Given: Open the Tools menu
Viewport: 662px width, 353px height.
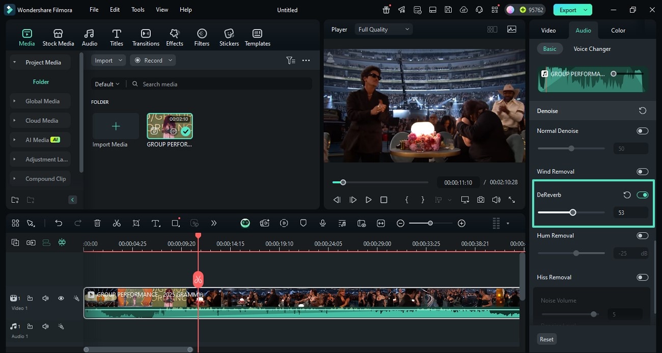Looking at the screenshot, I should 137,10.
